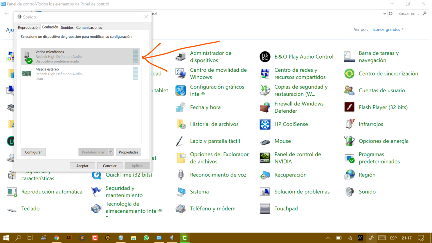Expand the hidden icons tray chevron
This screenshot has width=432, height=243.
(328, 238)
